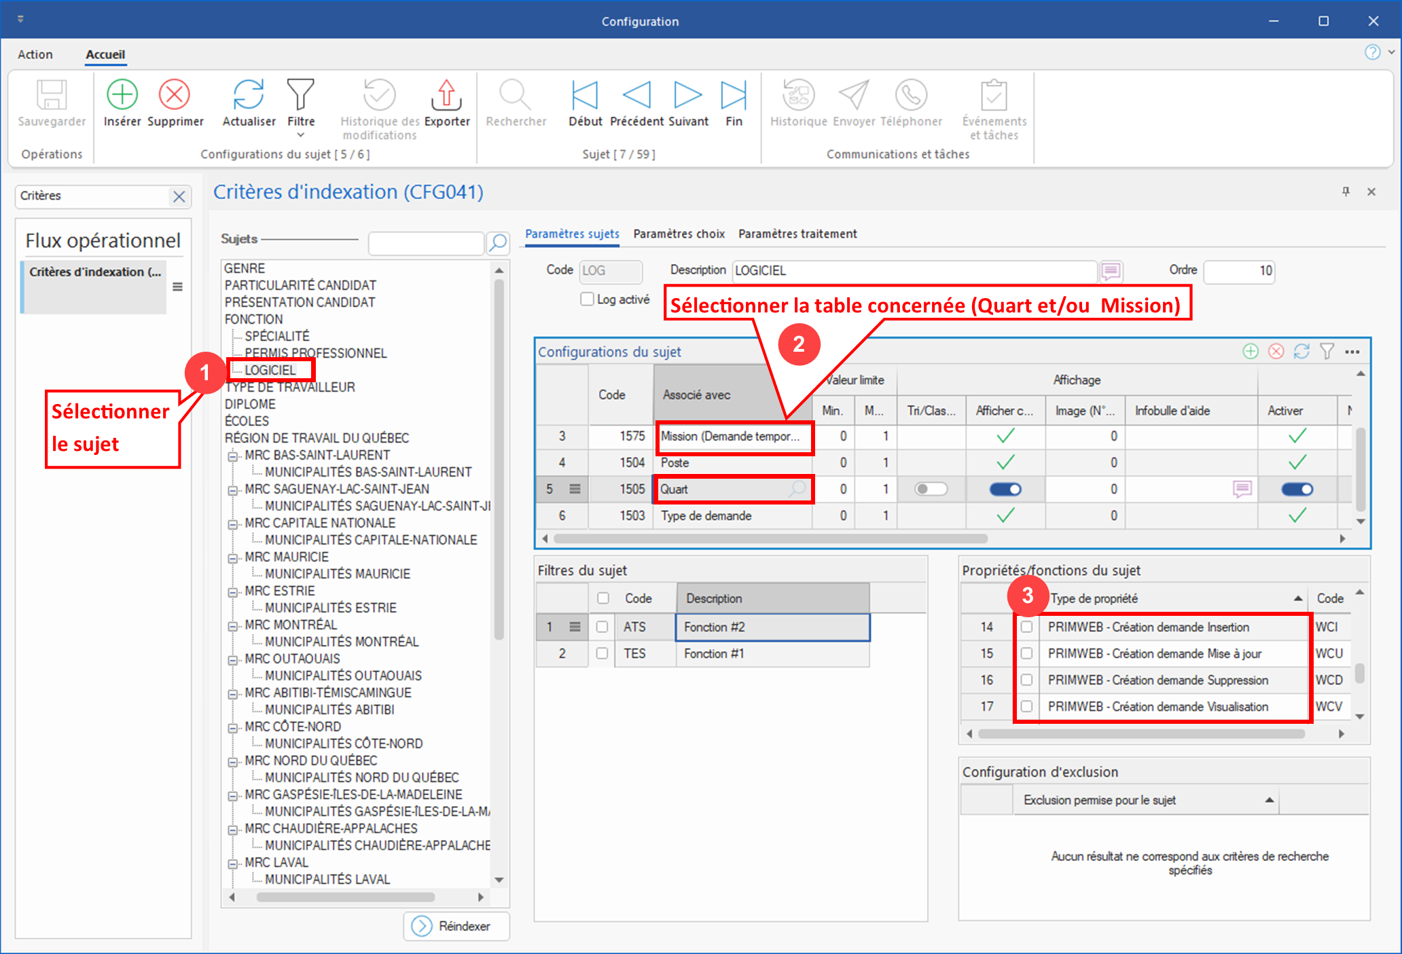
Task: Open the Action menu tab
Action: tap(35, 54)
